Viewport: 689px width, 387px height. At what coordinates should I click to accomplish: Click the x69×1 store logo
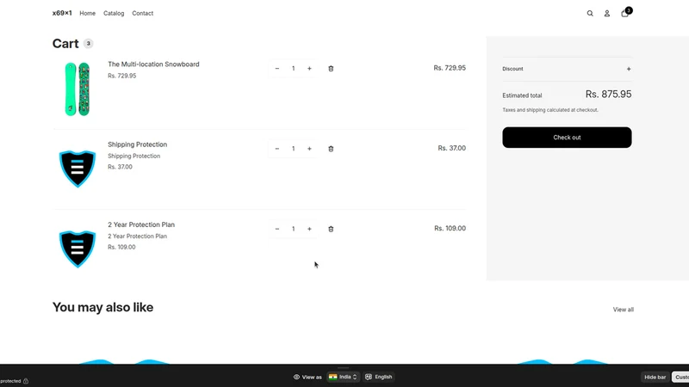click(62, 13)
